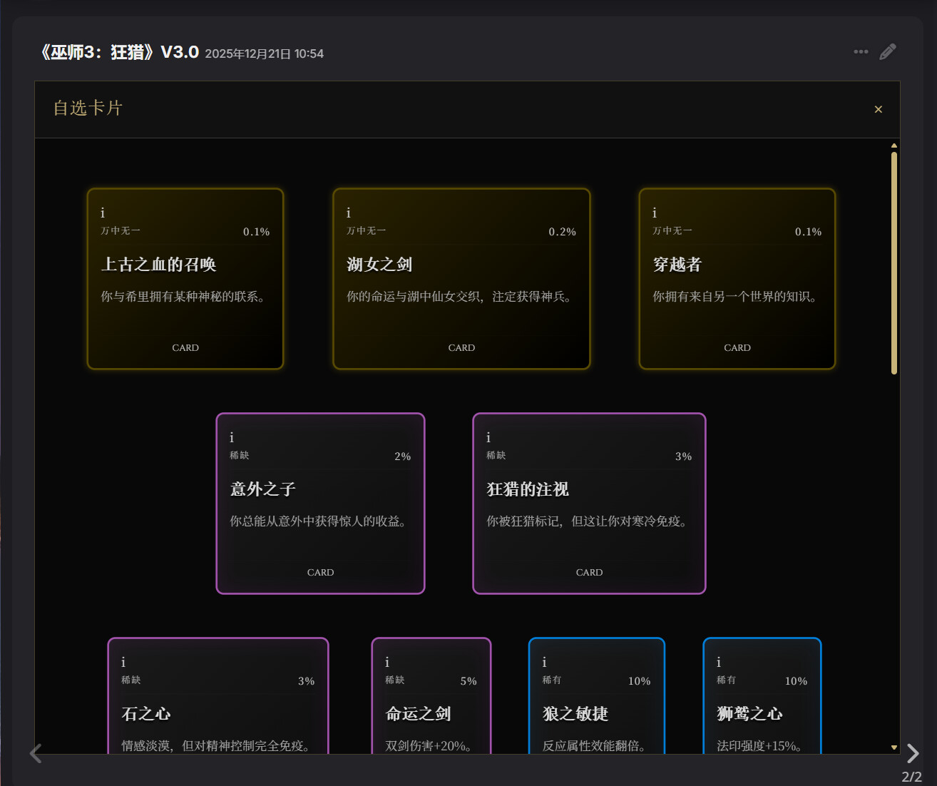Select the 湖女之剑 card title
This screenshot has width=937, height=786.
pos(379,265)
